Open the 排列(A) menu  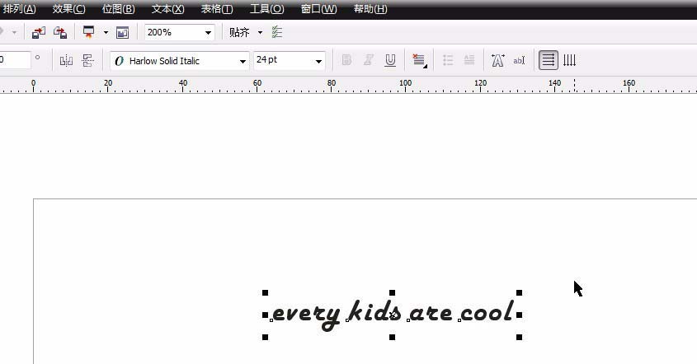click(x=19, y=9)
